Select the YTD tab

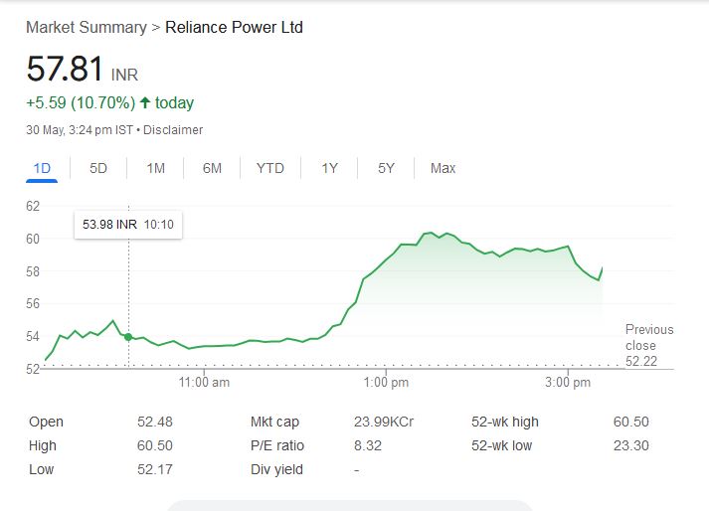269,168
